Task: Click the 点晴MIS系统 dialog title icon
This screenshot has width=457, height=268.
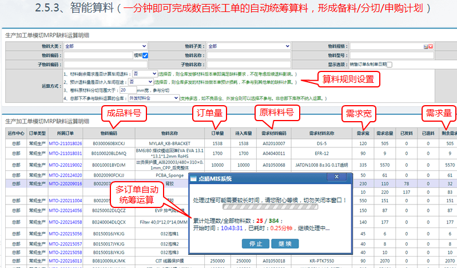Action: point(193,179)
